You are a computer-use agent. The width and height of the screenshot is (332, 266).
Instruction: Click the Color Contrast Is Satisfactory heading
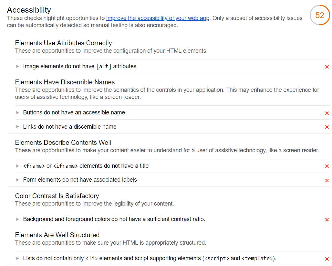tap(57, 196)
